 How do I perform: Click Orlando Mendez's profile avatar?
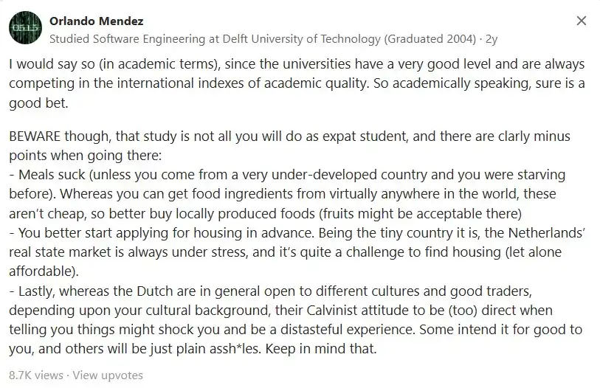click(25, 28)
